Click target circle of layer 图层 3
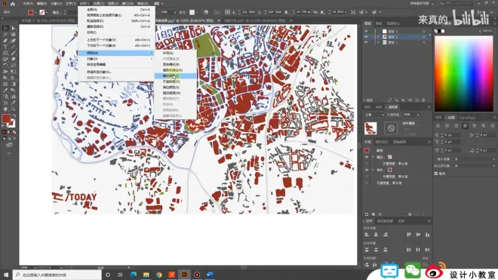The image size is (498, 280). click(x=424, y=32)
